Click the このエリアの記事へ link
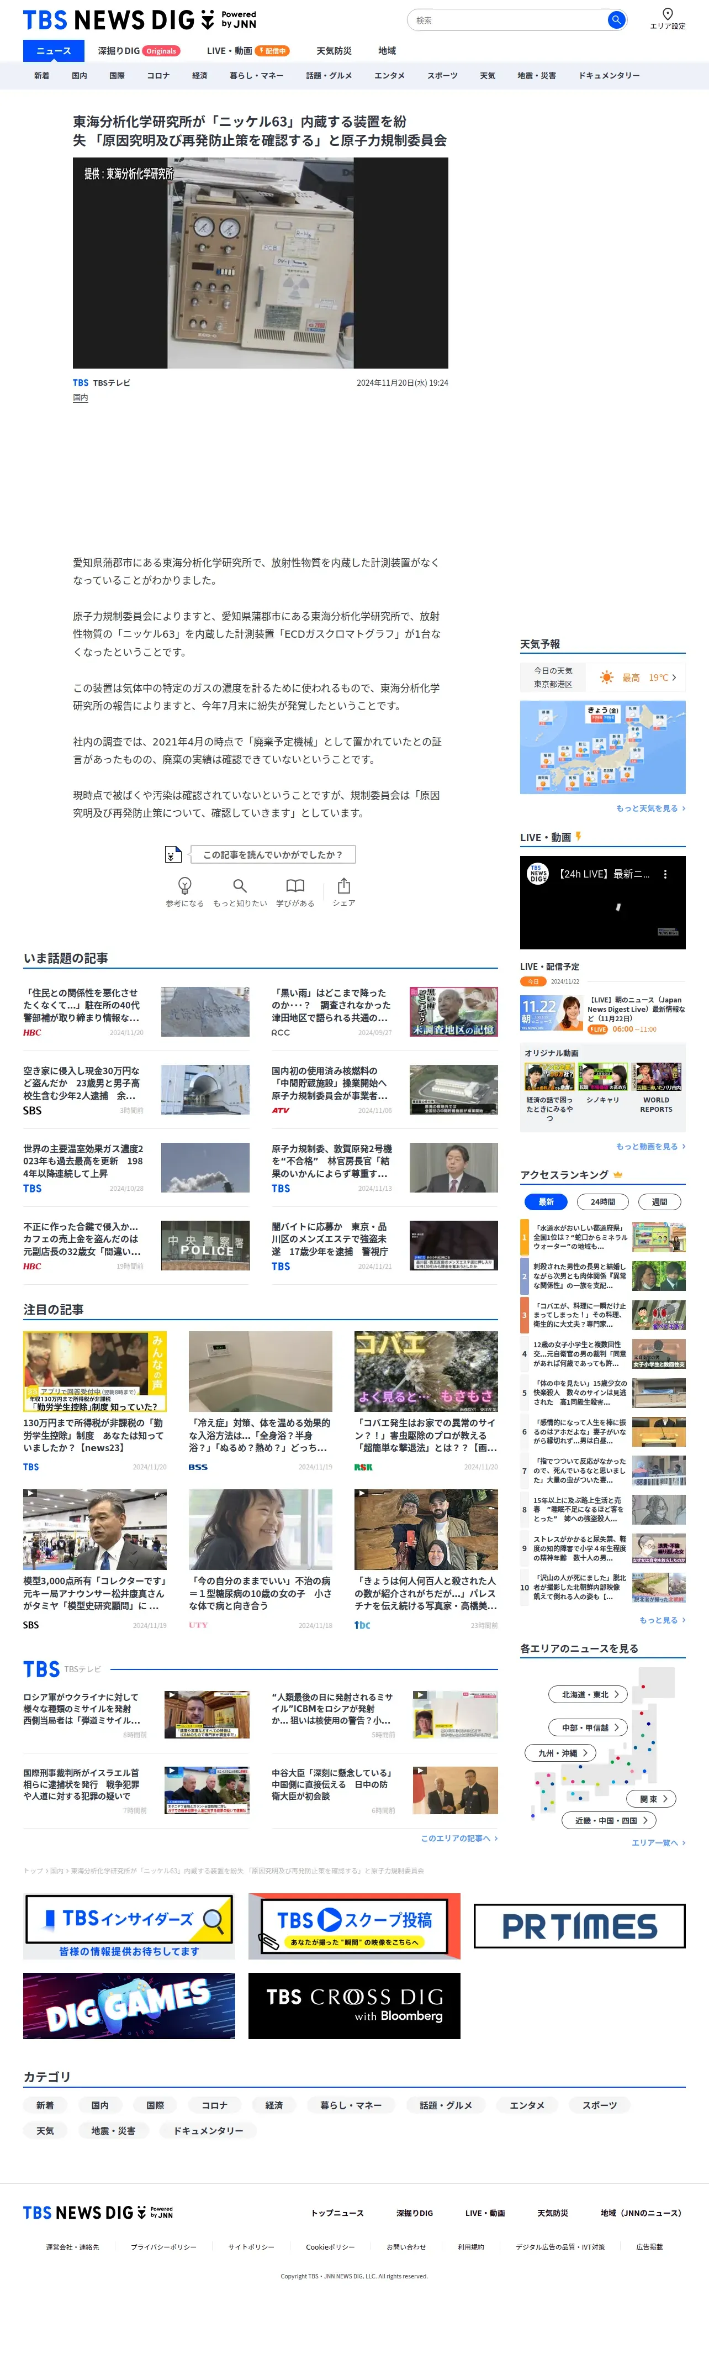The height and width of the screenshot is (2353, 709). coord(459,1838)
